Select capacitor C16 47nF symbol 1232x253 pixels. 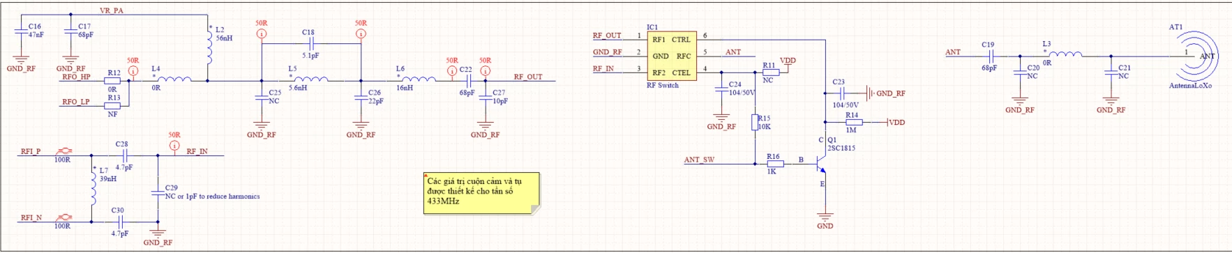[x=21, y=31]
